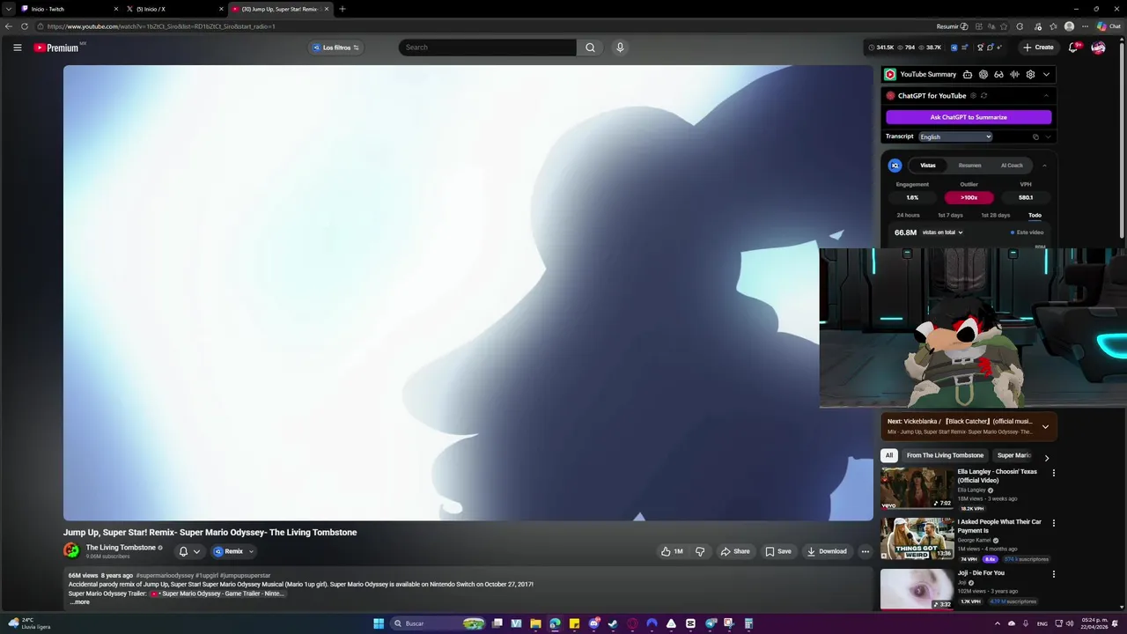
Task: Click the vidIQ logo in the stats panel
Action: [x=895, y=166]
